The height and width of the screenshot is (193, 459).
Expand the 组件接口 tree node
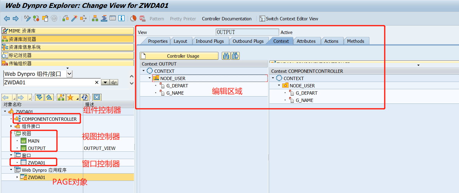[11, 126]
